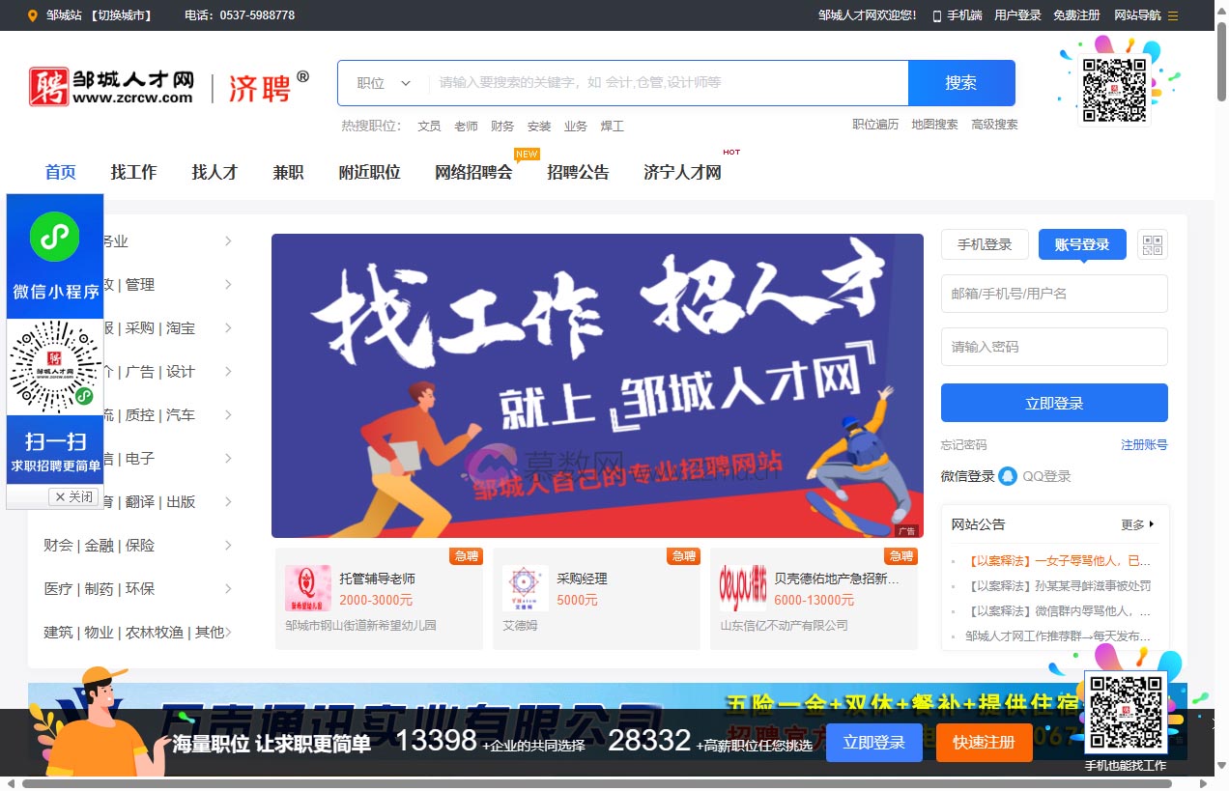
Task: Open the WeChat mini program sidebar icon
Action: pos(55,237)
